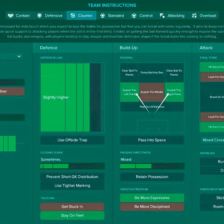Click the Control mentality icon
Image resolution: width=224 pixels, height=224 pixels.
134,16
